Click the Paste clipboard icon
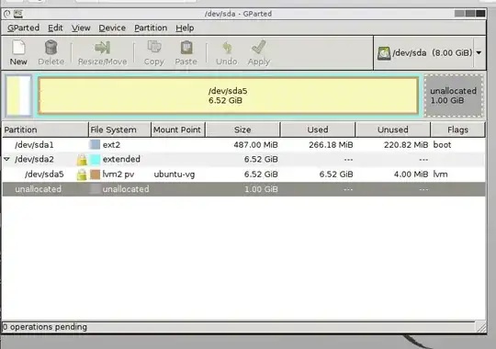The width and height of the screenshot is (496, 349). click(x=186, y=48)
